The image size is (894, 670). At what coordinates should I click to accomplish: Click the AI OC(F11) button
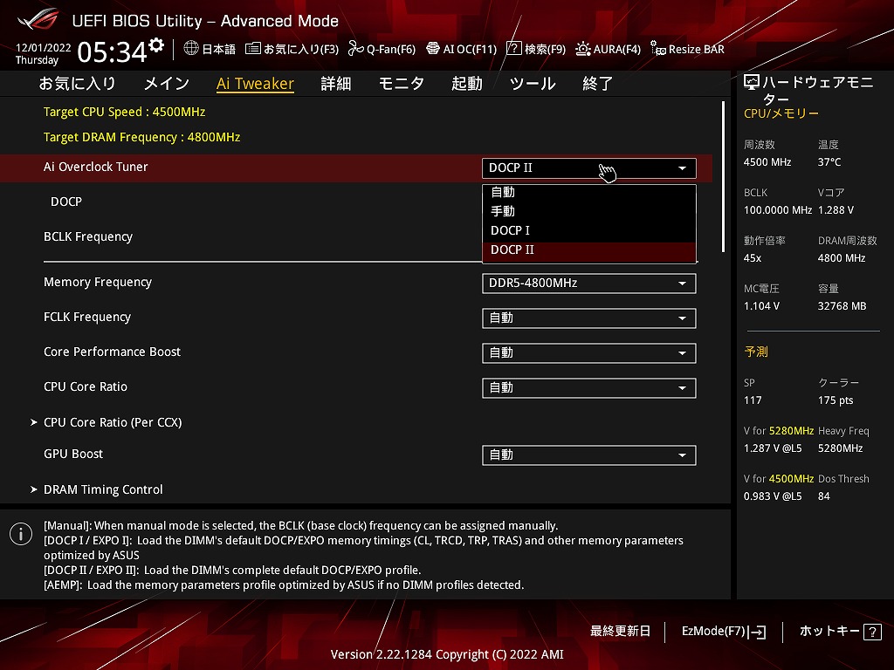tap(462, 49)
